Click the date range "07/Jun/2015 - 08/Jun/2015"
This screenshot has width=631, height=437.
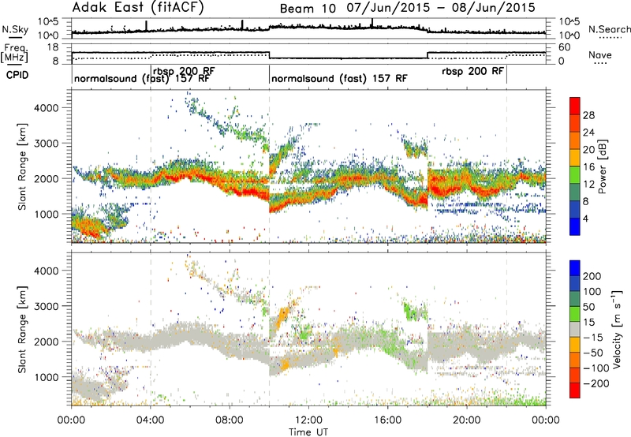tap(441, 8)
